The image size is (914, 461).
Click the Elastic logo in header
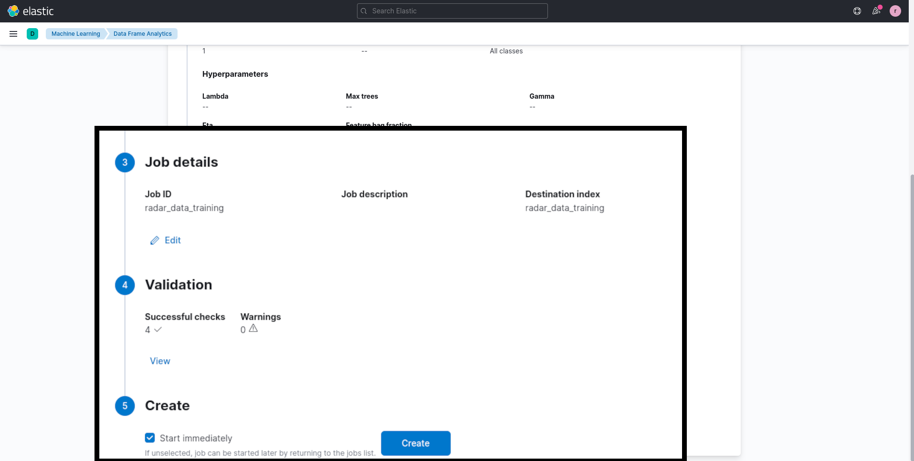pos(31,11)
